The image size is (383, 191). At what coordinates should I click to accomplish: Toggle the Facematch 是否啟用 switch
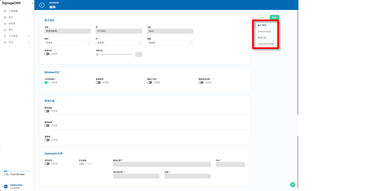point(47,164)
